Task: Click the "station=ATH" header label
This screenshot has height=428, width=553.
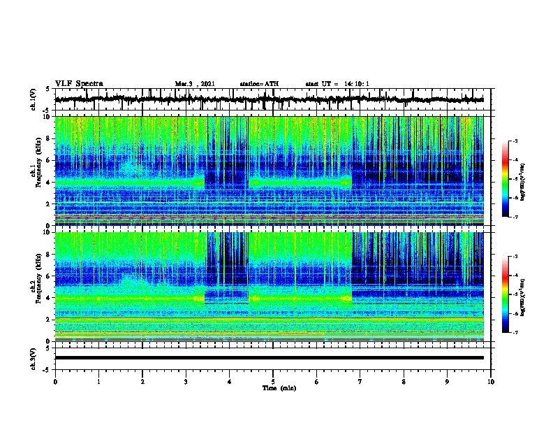Action: click(x=259, y=84)
